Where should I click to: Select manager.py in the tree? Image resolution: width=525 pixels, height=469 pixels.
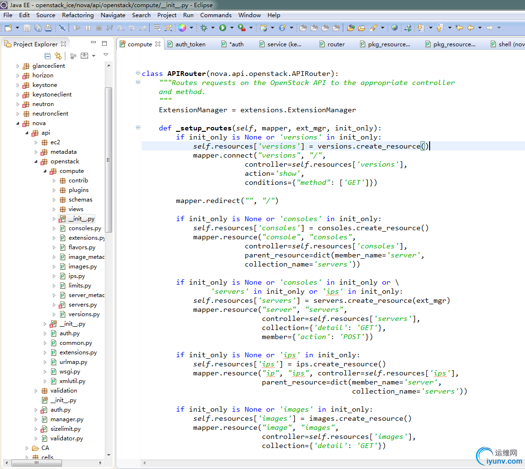[x=67, y=419]
